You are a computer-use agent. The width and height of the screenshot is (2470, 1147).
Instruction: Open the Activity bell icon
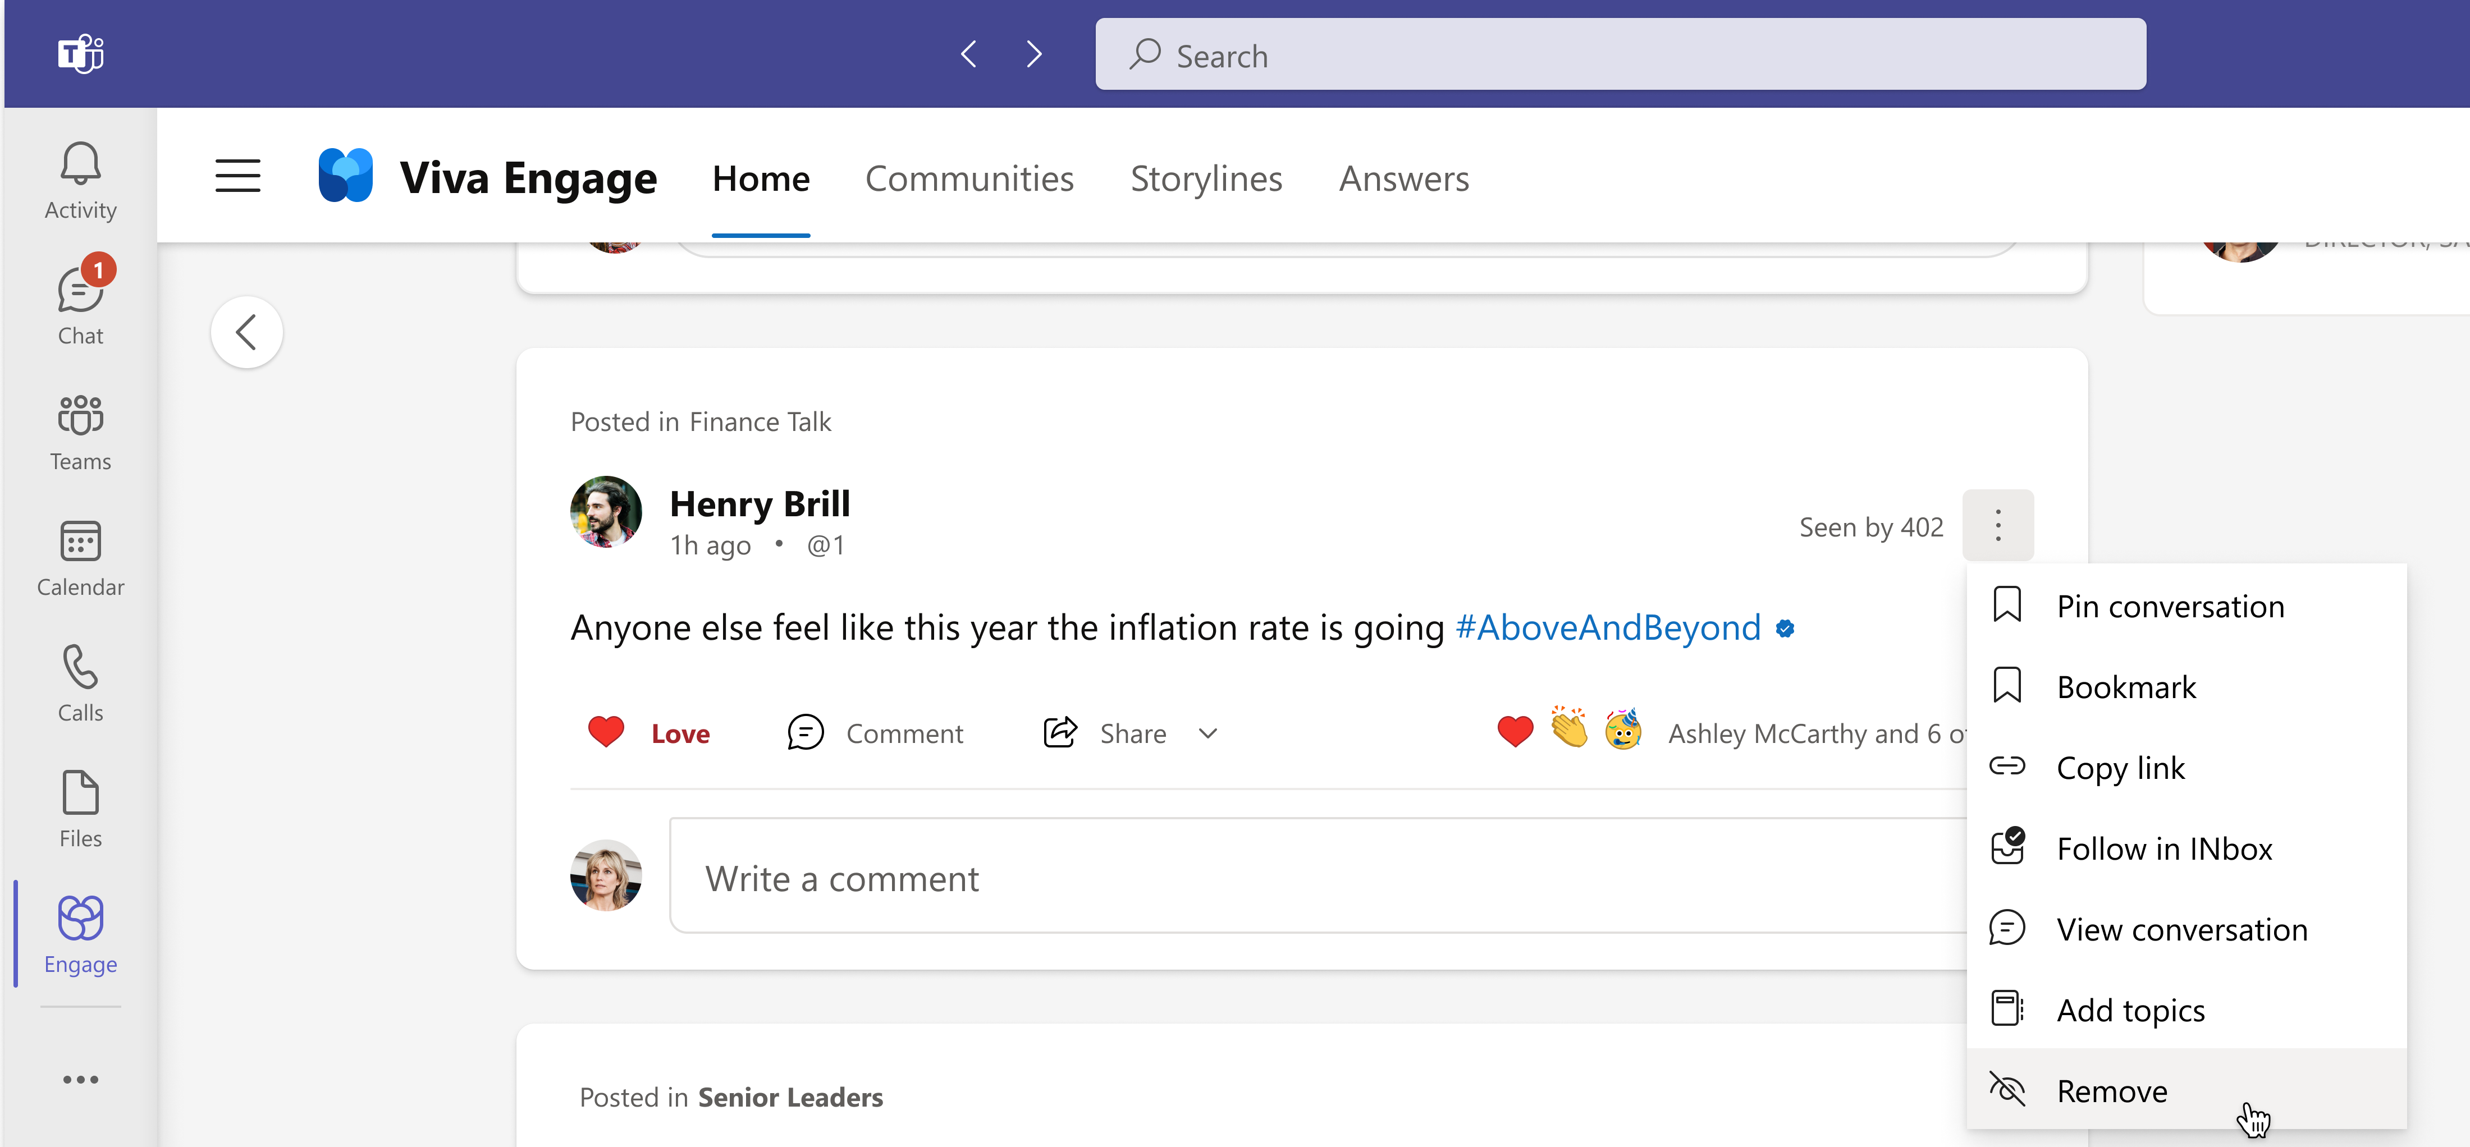[x=80, y=179]
